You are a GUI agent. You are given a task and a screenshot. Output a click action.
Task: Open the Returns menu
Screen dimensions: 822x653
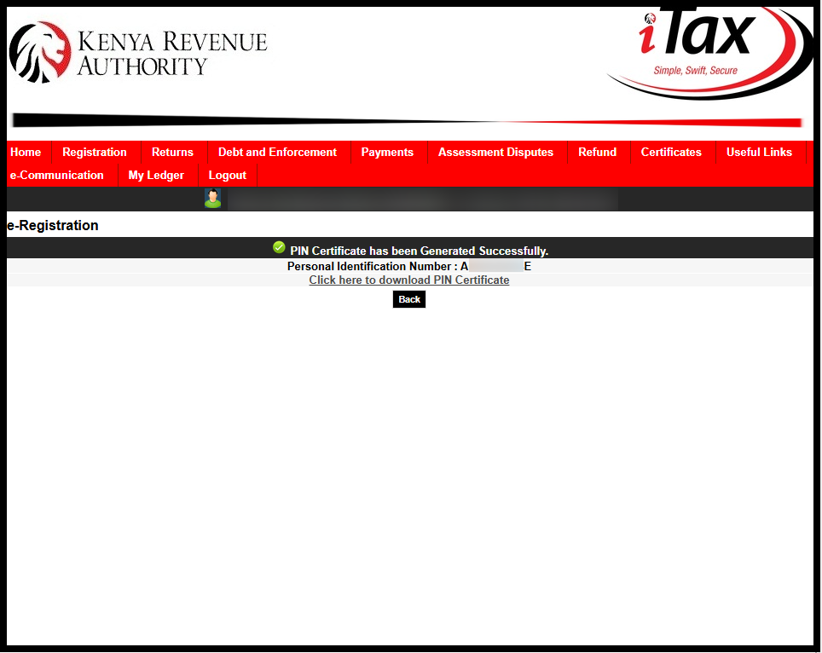click(172, 152)
